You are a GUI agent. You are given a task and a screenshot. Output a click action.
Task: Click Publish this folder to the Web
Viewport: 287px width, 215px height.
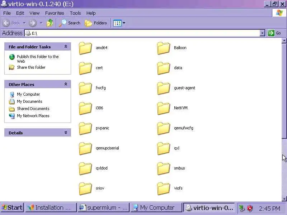[38, 59]
